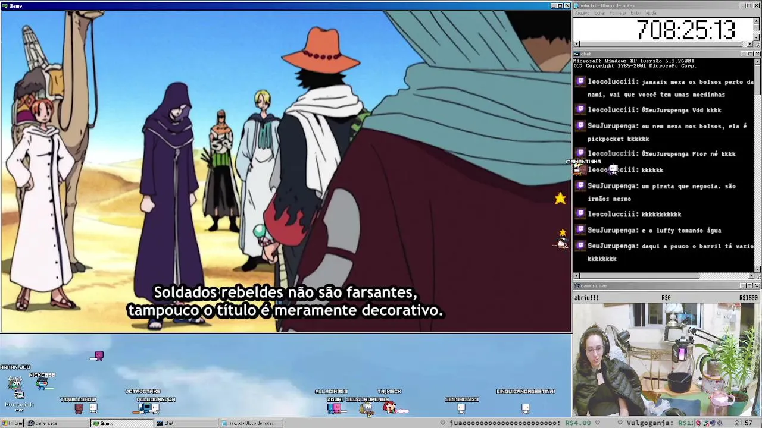Click the R$0 amount in camera window
This screenshot has width=762, height=428.
[666, 298]
